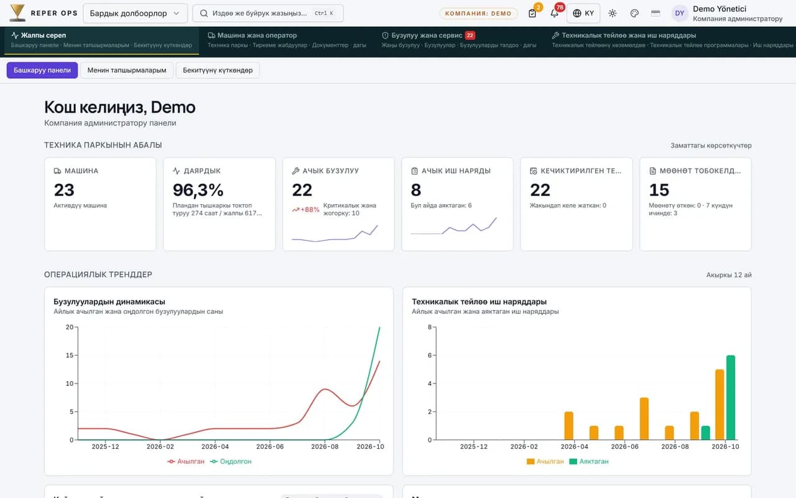Click the Акыркы 12 ай label
The height and width of the screenshot is (498, 796).
[729, 275]
